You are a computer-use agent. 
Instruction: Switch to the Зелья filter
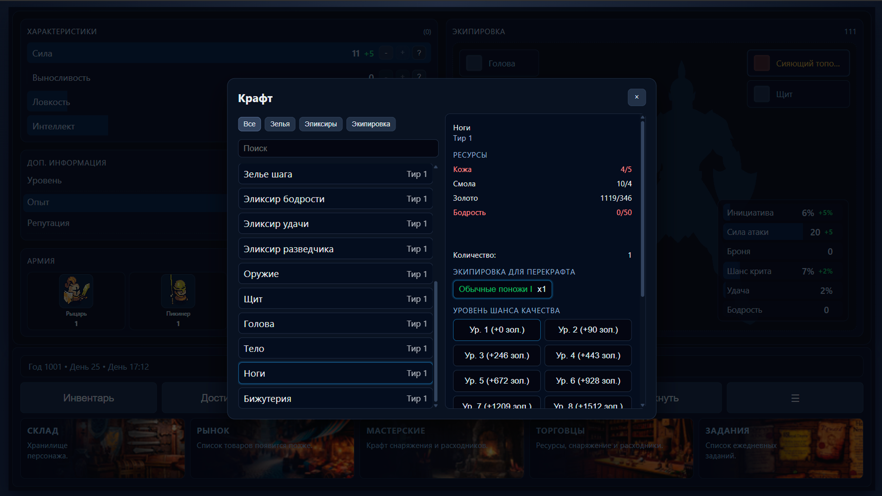point(280,124)
